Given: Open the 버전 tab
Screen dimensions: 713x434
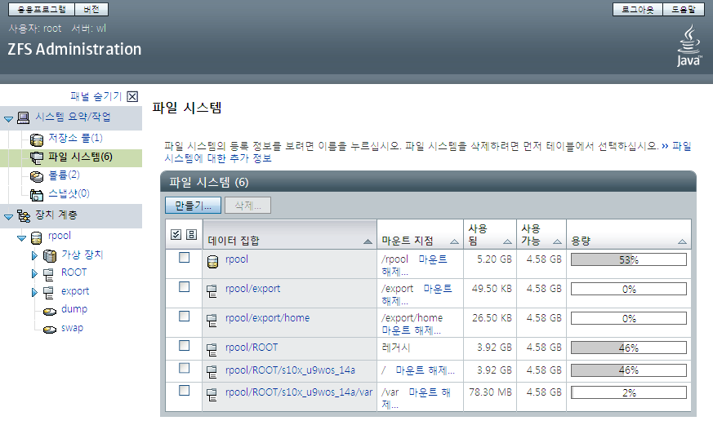Looking at the screenshot, I should pyautogui.click(x=91, y=10).
